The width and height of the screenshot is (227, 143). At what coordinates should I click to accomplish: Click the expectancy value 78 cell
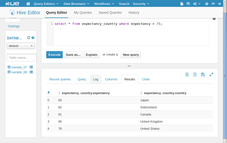click(x=60, y=129)
